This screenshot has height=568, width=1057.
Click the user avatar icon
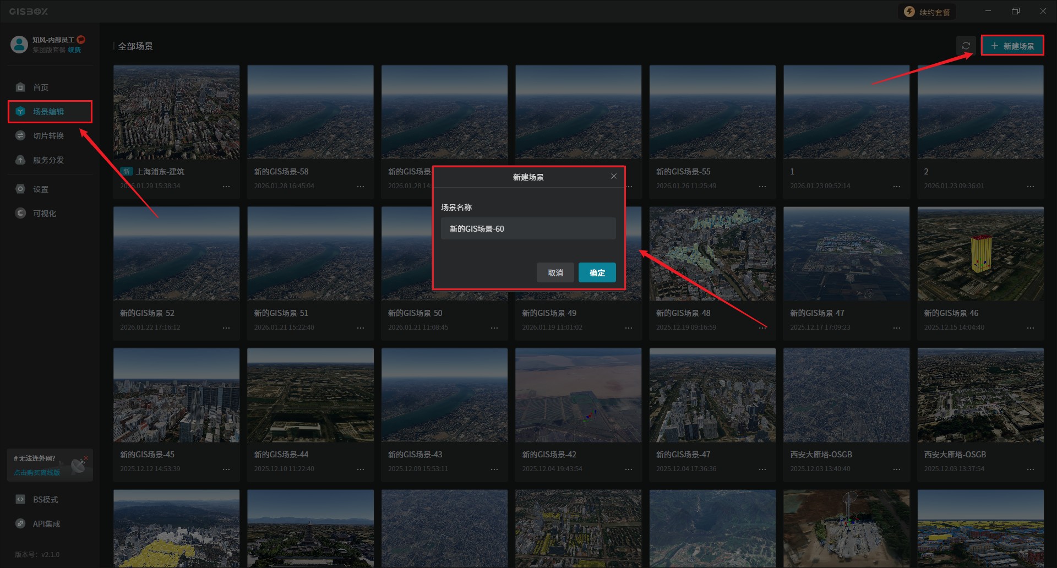[19, 45]
